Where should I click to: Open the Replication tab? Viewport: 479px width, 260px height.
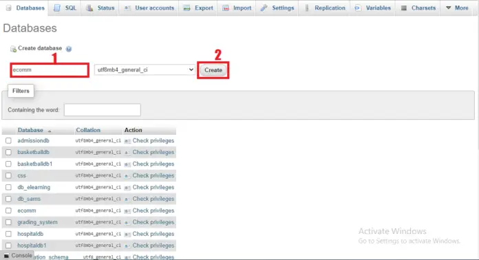click(x=324, y=8)
